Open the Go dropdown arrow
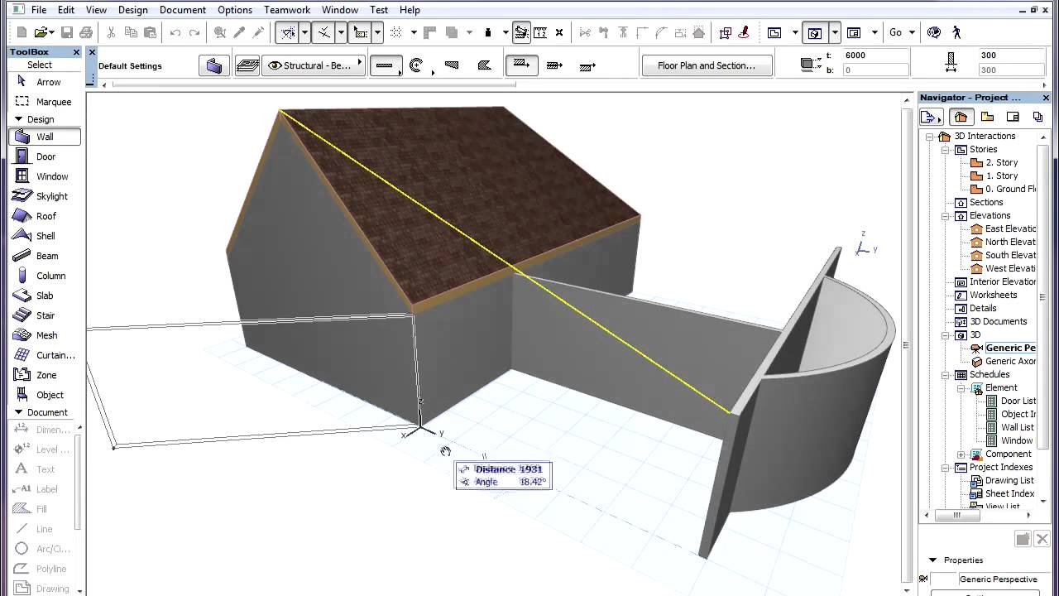Image resolution: width=1059 pixels, height=596 pixels. point(912,32)
